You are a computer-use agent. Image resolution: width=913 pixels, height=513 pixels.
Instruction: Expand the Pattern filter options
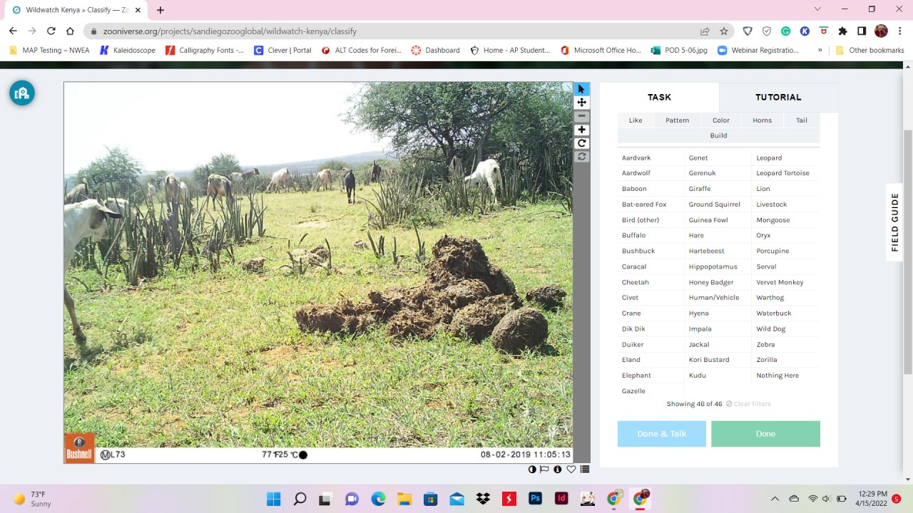tap(677, 120)
